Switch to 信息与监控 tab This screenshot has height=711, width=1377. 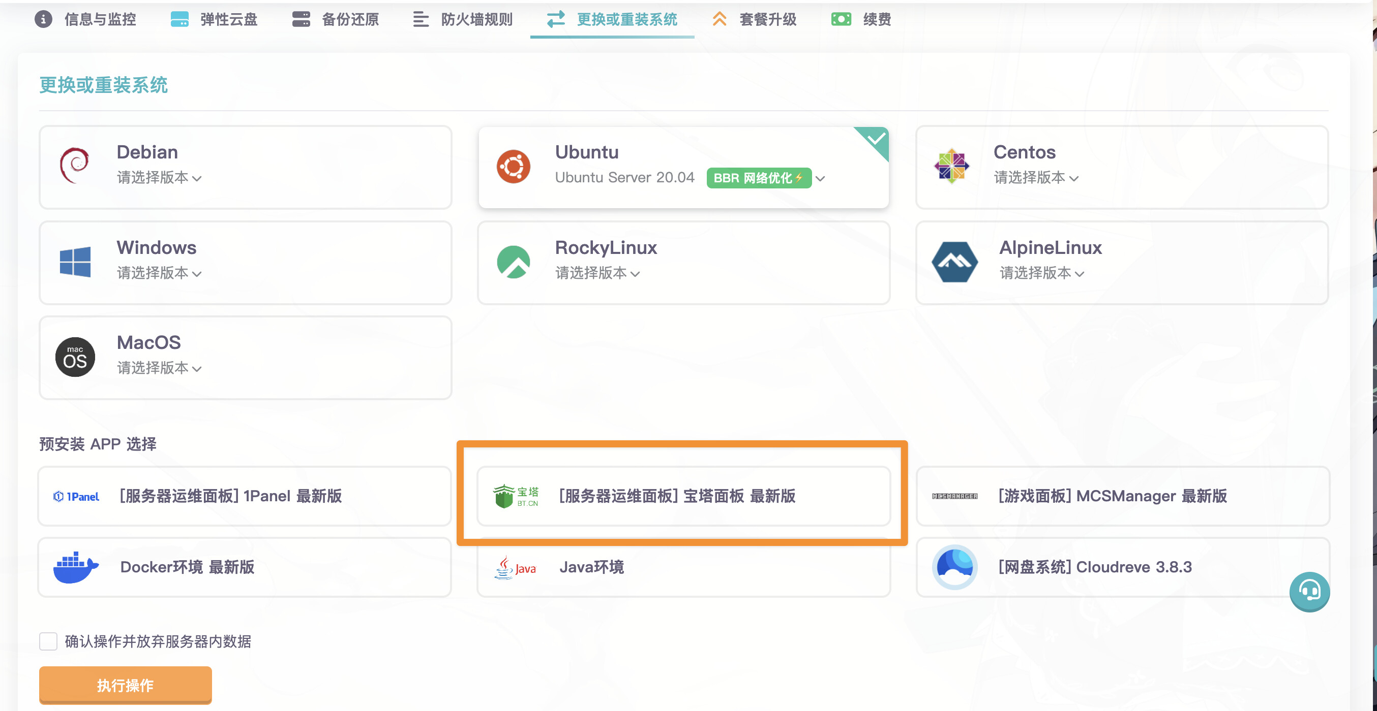click(85, 19)
